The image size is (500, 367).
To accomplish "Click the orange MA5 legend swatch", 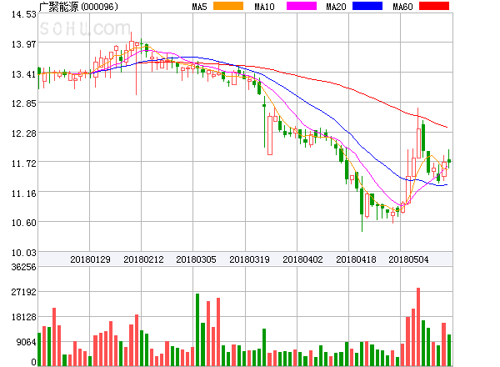I will point(228,6).
